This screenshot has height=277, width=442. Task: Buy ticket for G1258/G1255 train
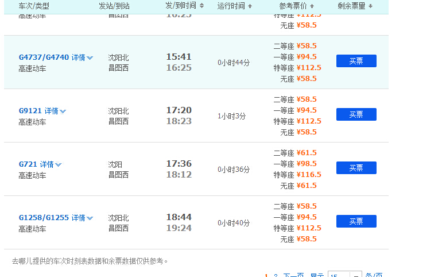coord(356,221)
